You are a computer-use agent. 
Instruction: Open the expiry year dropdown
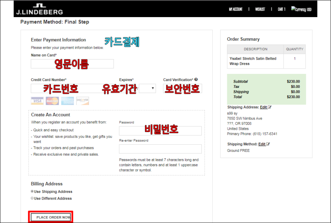pyautogui.click(x=147, y=88)
